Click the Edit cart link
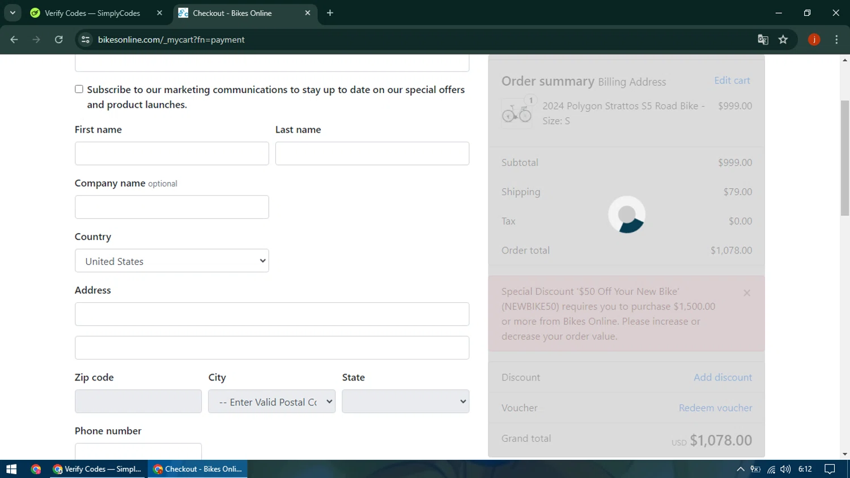The image size is (850, 478). point(732,81)
